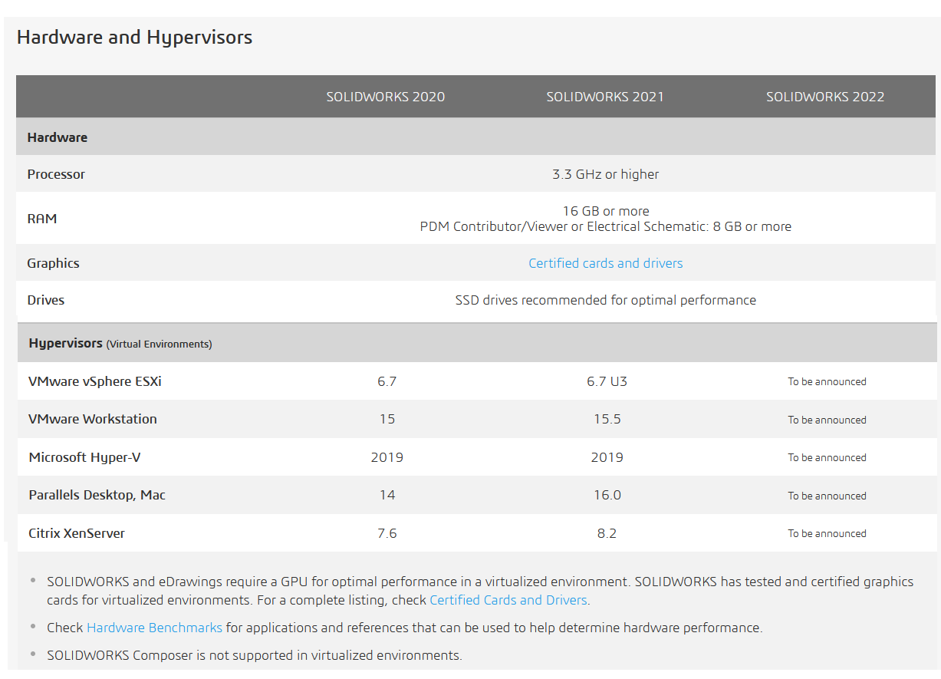This screenshot has width=941, height=679.
Task: Click the SOLIDWORKS 2020 column header
Action: click(385, 97)
